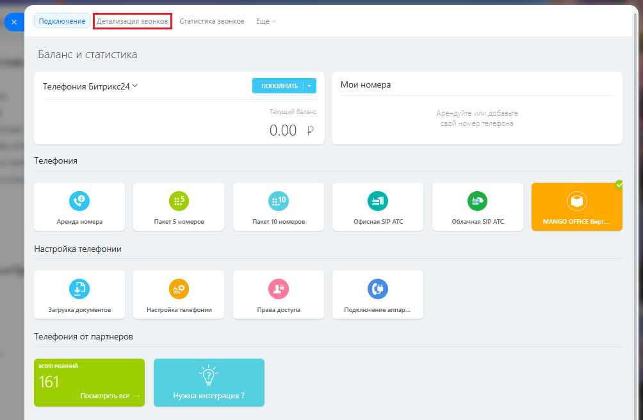
Task: Click the Пакет 10 номеров label
Action: pos(279,222)
